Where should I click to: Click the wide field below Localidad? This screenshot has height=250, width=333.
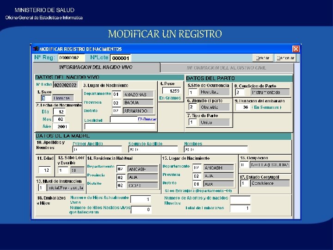120,126
